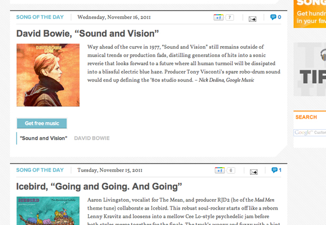This screenshot has width=326, height=225.
Task: Open comments on the November 15 post
Action: [277, 170]
